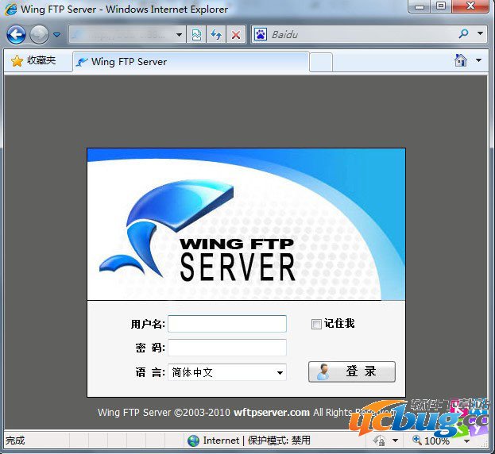
Task: Click the zoom magnifier icon in status bar
Action: (x=417, y=440)
